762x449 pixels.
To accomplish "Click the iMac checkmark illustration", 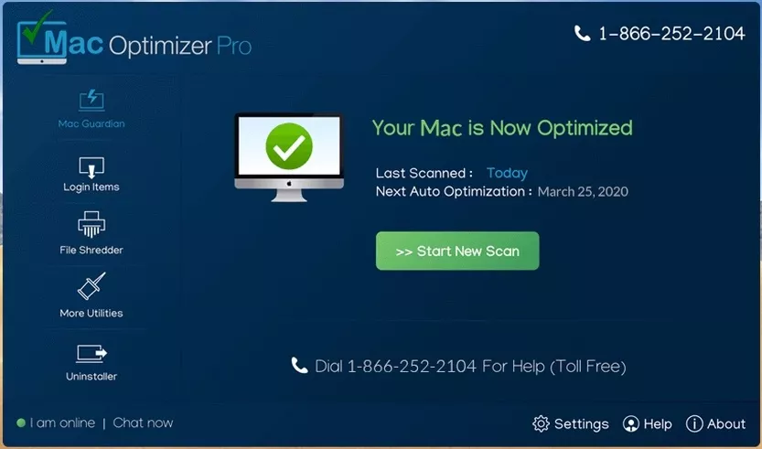I will tap(289, 157).
